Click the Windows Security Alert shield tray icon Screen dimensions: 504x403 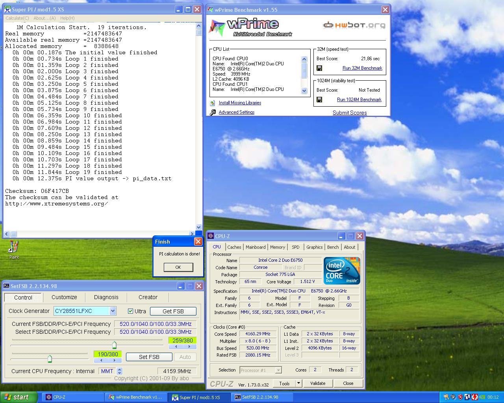point(461,397)
